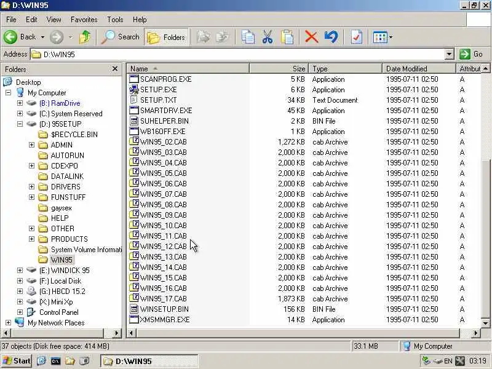Open the File menu
492x369 pixels.
(x=11, y=20)
